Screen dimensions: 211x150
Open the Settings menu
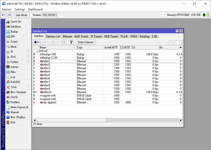[20, 9]
